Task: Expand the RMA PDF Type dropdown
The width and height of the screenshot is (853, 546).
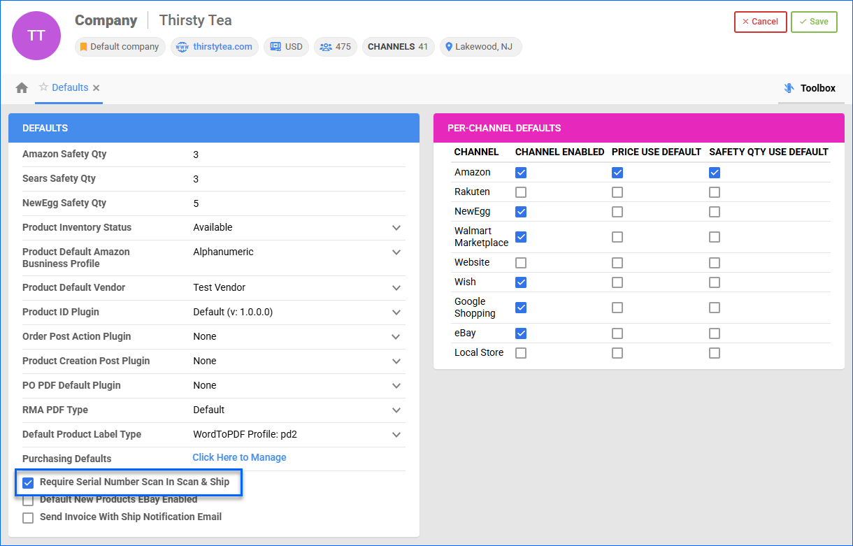Action: point(396,410)
